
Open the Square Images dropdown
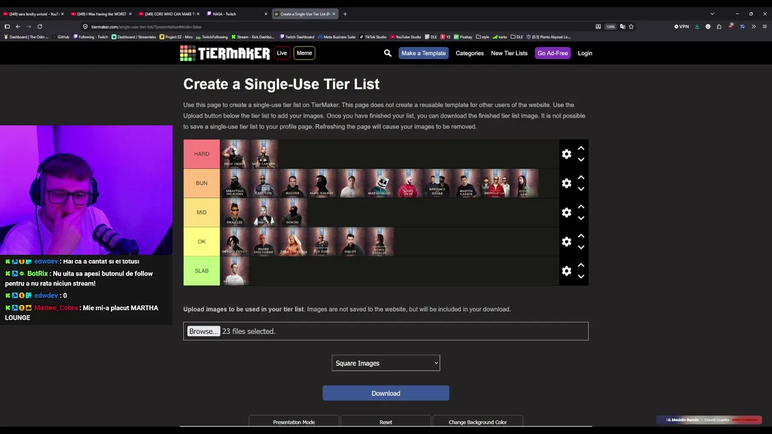pyautogui.click(x=386, y=363)
